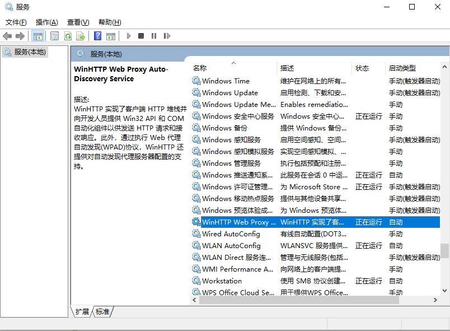Click the Back arrow toolbar icon
The image size is (450, 331).
coord(7,36)
